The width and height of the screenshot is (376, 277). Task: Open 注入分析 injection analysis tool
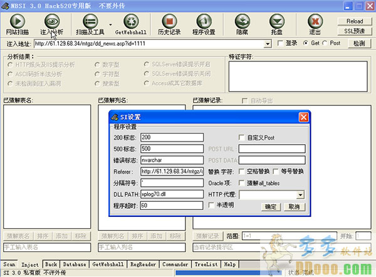click(52, 24)
